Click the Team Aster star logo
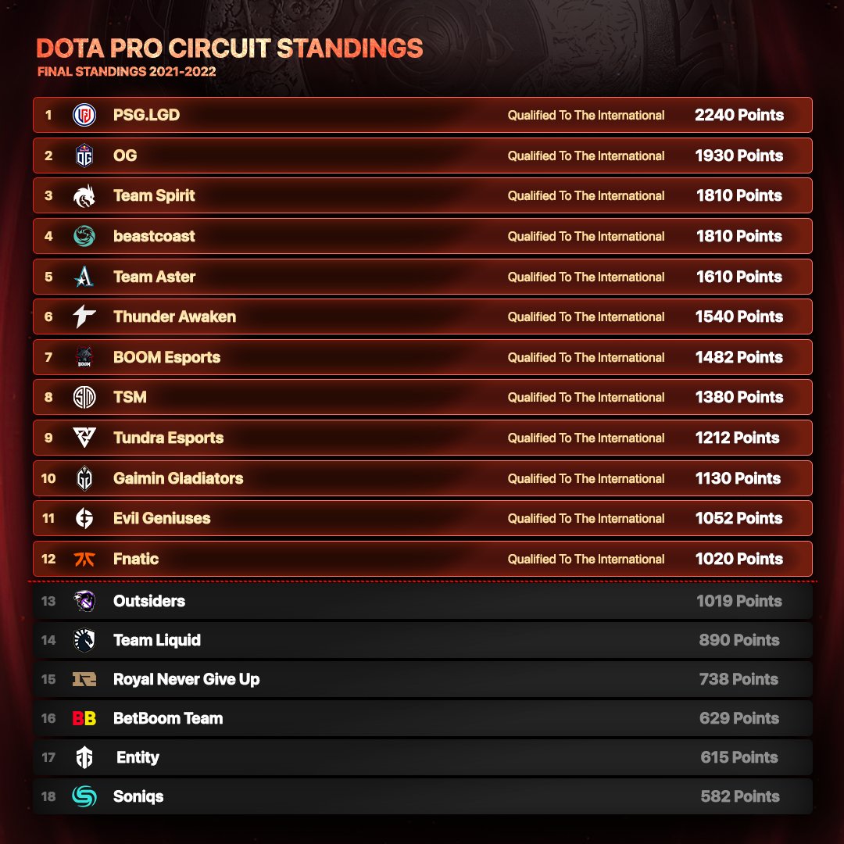Viewport: 844px width, 844px height. click(84, 277)
